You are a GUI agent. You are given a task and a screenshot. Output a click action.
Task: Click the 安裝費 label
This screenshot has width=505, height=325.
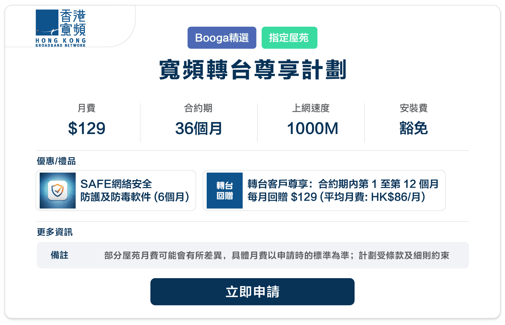(414, 108)
